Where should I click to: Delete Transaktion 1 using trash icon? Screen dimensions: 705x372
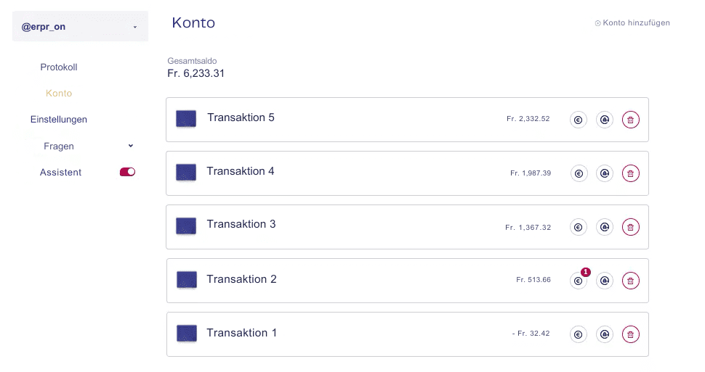pos(631,334)
